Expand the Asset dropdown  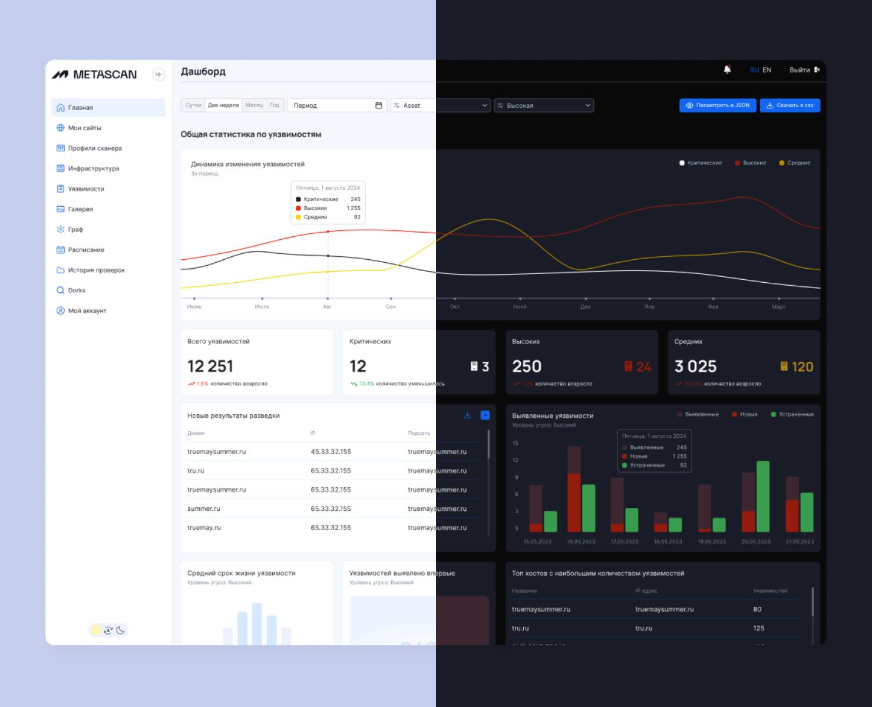(x=441, y=105)
